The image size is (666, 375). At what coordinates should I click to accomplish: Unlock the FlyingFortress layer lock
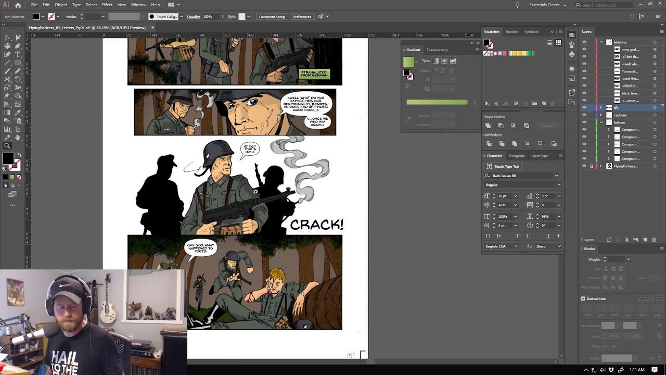pos(592,166)
